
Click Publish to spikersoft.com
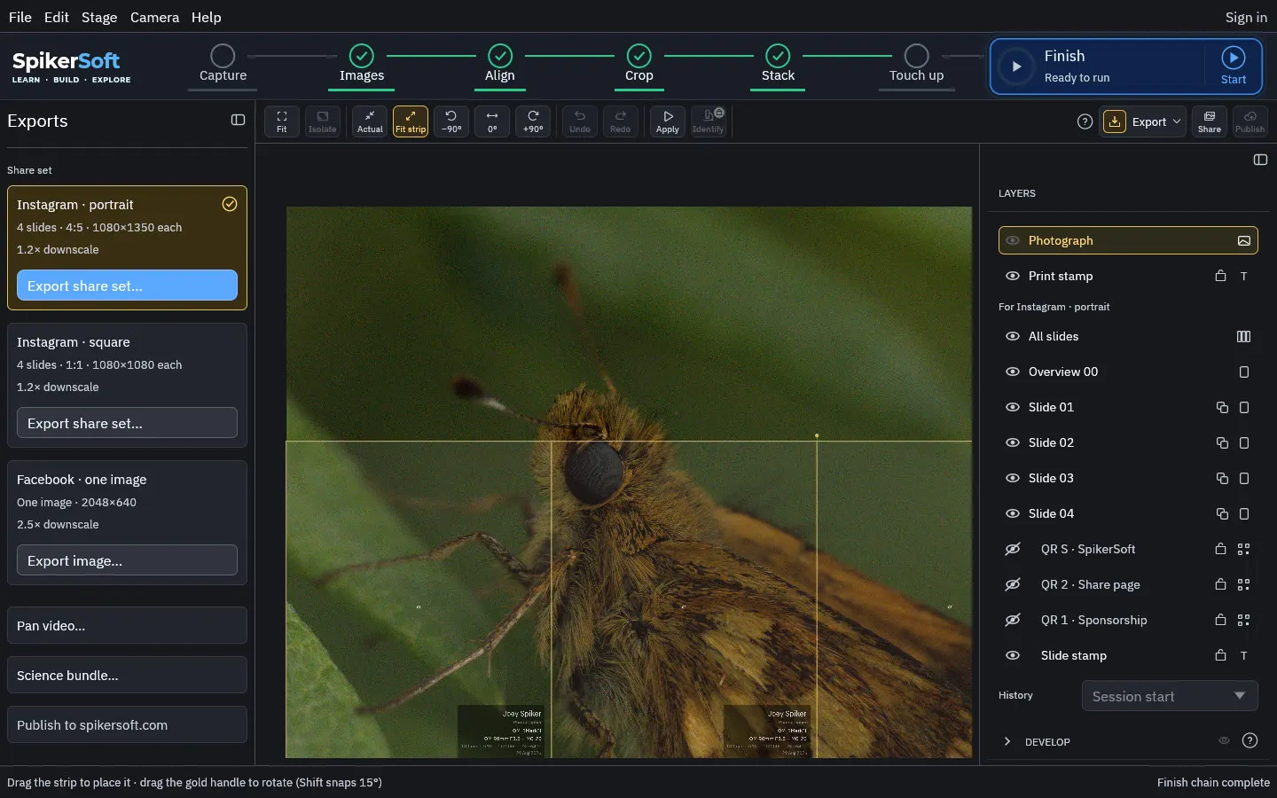point(127,725)
